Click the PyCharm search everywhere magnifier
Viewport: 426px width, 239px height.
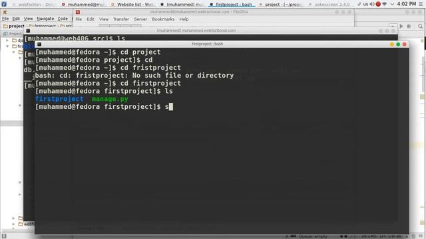point(420,27)
